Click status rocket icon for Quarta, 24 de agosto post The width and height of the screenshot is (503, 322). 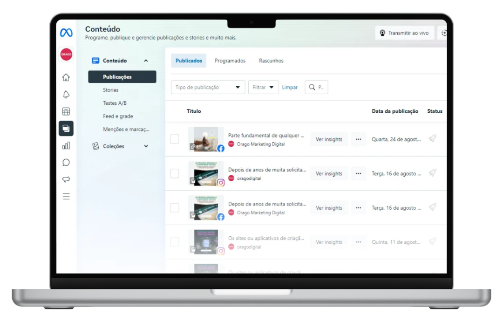point(432,139)
